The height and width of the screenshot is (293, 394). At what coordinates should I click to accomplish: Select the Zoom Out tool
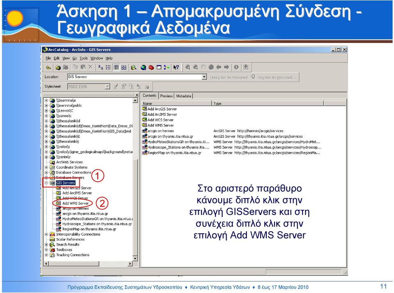pos(195,67)
